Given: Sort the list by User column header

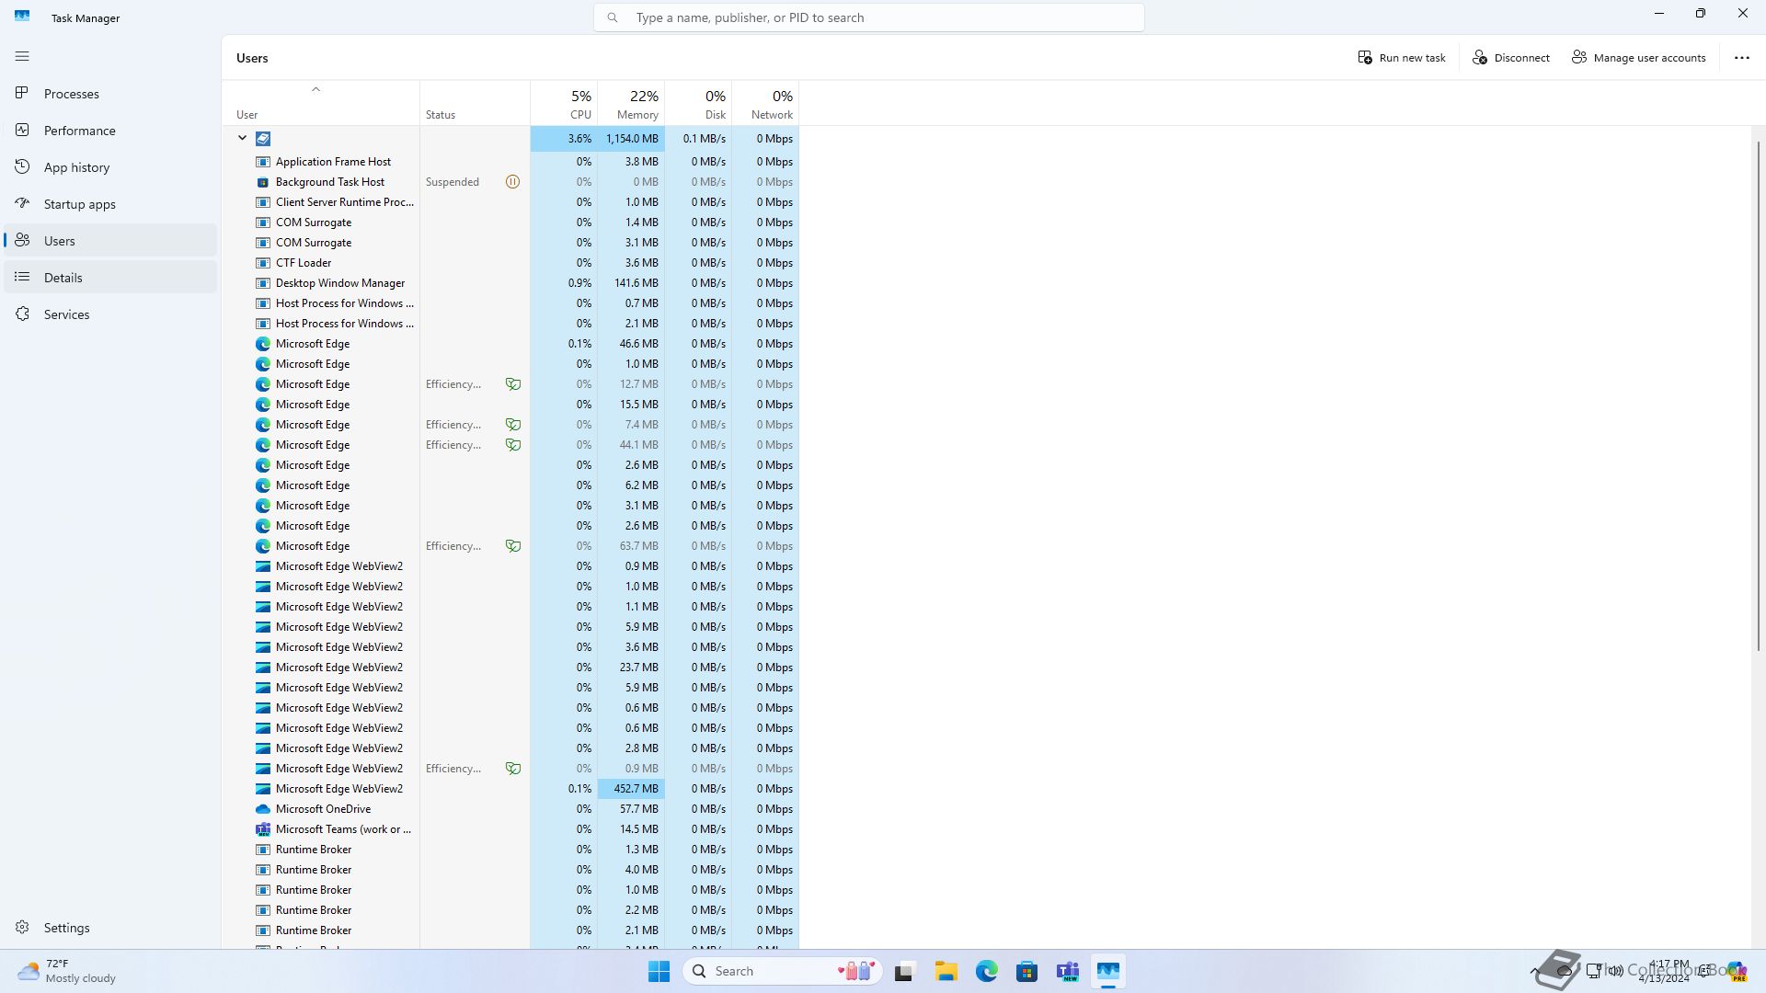Looking at the screenshot, I should [320, 103].
